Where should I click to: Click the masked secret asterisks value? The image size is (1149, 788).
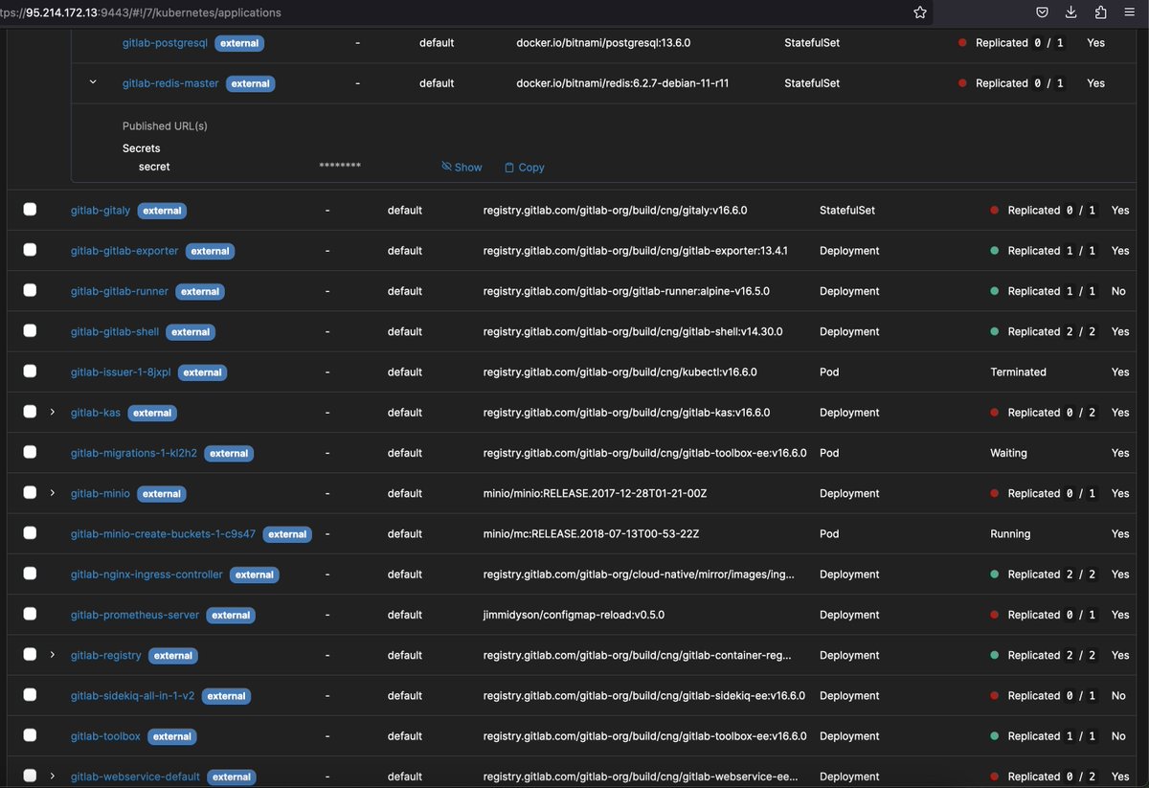click(x=340, y=167)
